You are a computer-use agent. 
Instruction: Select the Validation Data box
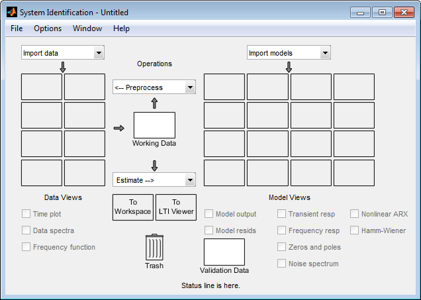coord(224,252)
